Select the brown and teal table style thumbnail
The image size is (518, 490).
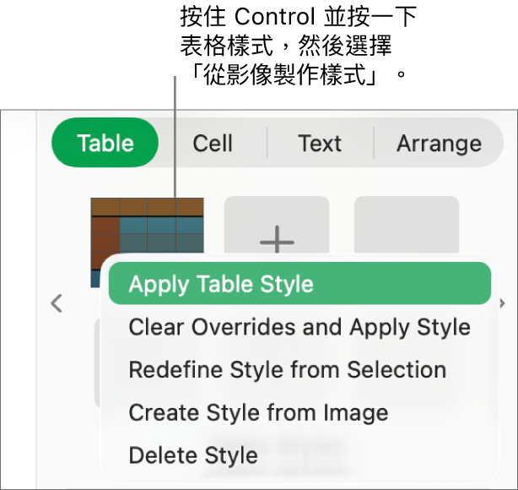(x=148, y=228)
